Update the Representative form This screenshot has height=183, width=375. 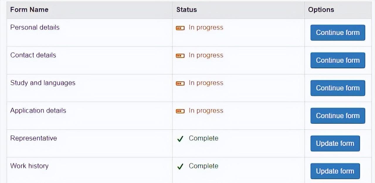pyautogui.click(x=335, y=144)
